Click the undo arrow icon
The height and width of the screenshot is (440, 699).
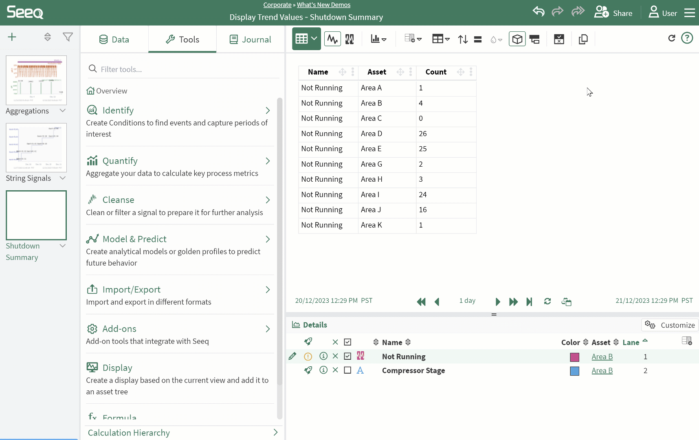[x=539, y=12]
